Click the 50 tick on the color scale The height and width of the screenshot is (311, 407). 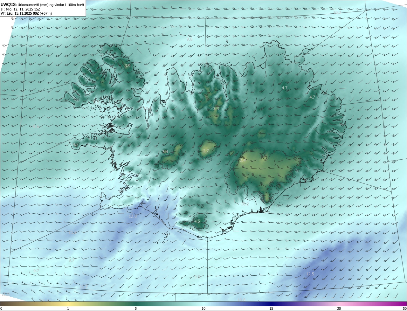404,308
